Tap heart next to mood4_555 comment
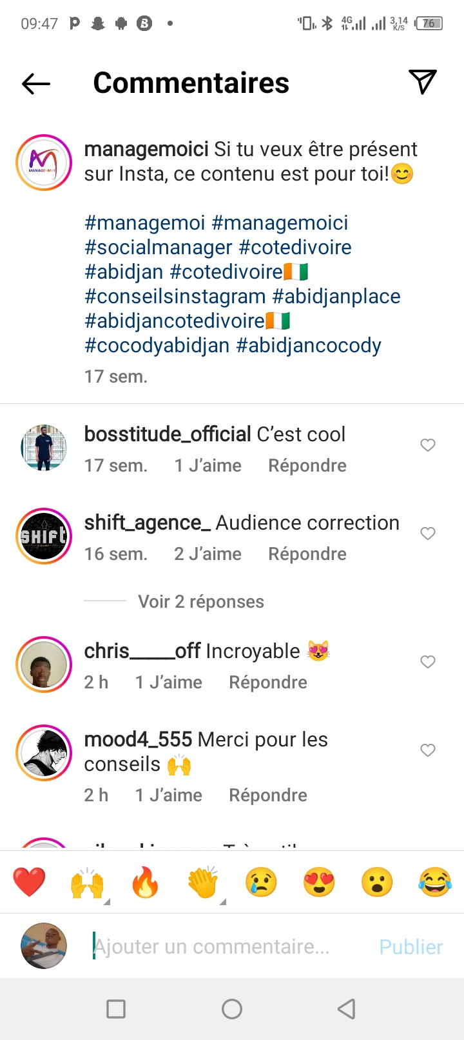The width and height of the screenshot is (464, 1040). tap(428, 750)
